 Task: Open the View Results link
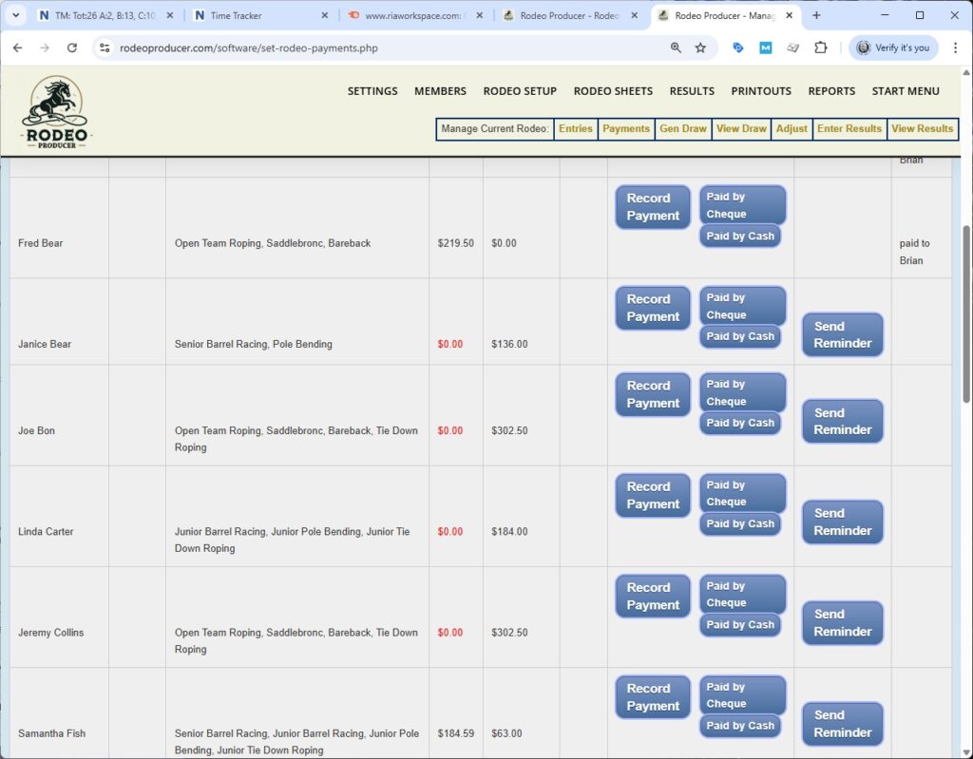(x=921, y=129)
